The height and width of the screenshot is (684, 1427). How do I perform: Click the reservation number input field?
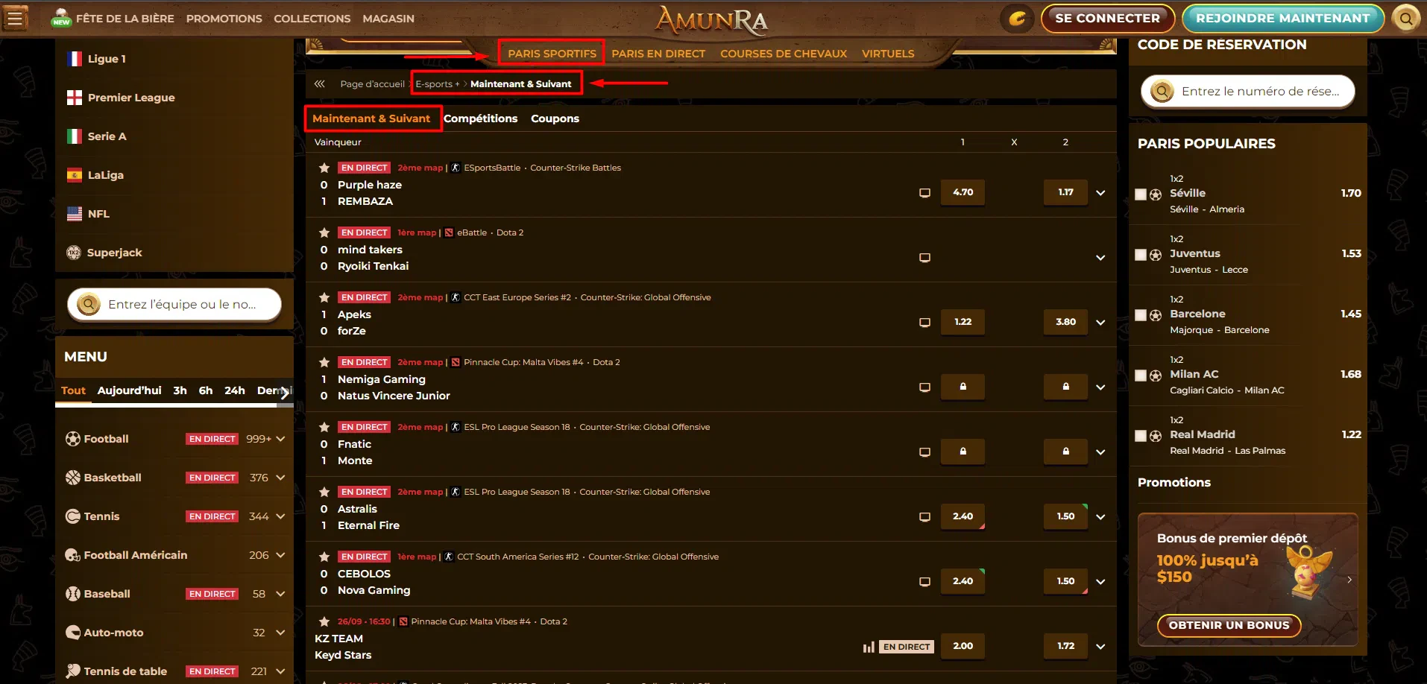[x=1247, y=91]
